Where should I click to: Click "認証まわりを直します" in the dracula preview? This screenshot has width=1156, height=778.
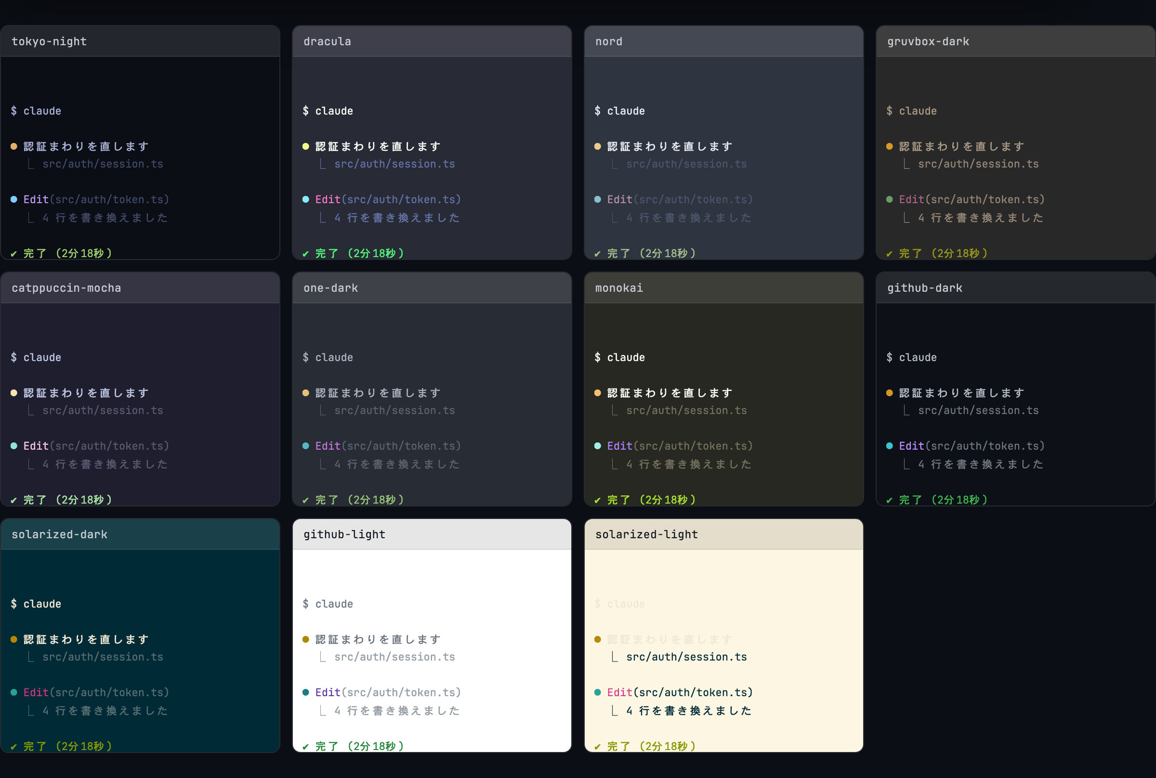pos(378,146)
